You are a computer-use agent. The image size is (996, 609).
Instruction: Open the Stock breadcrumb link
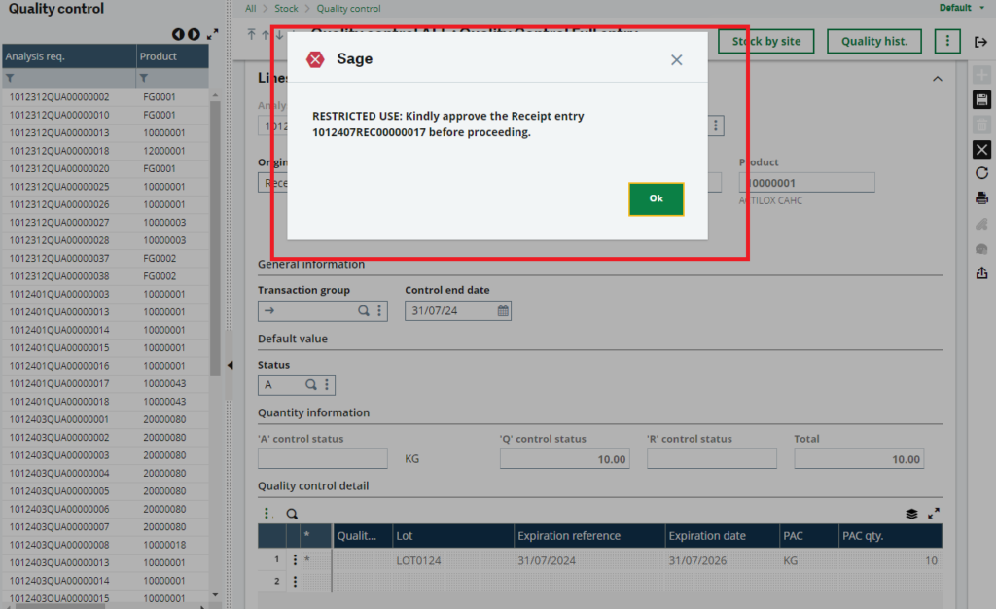click(x=286, y=8)
